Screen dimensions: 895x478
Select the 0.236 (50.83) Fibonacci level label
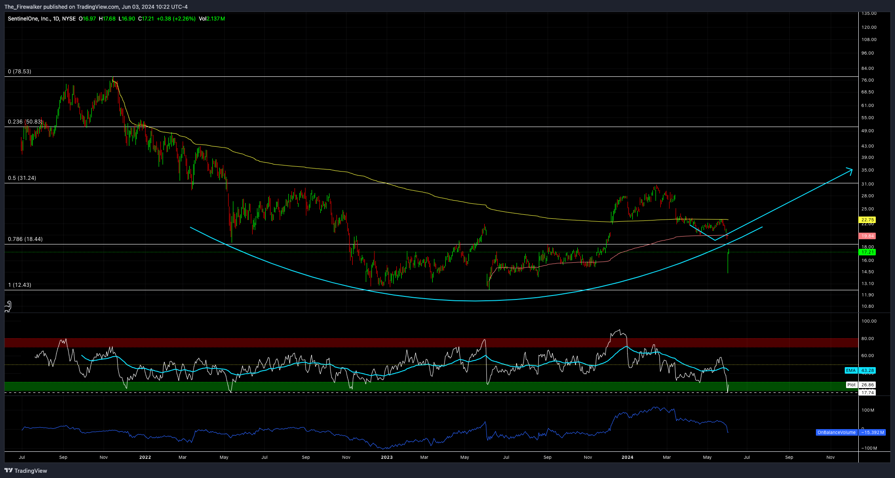click(25, 122)
